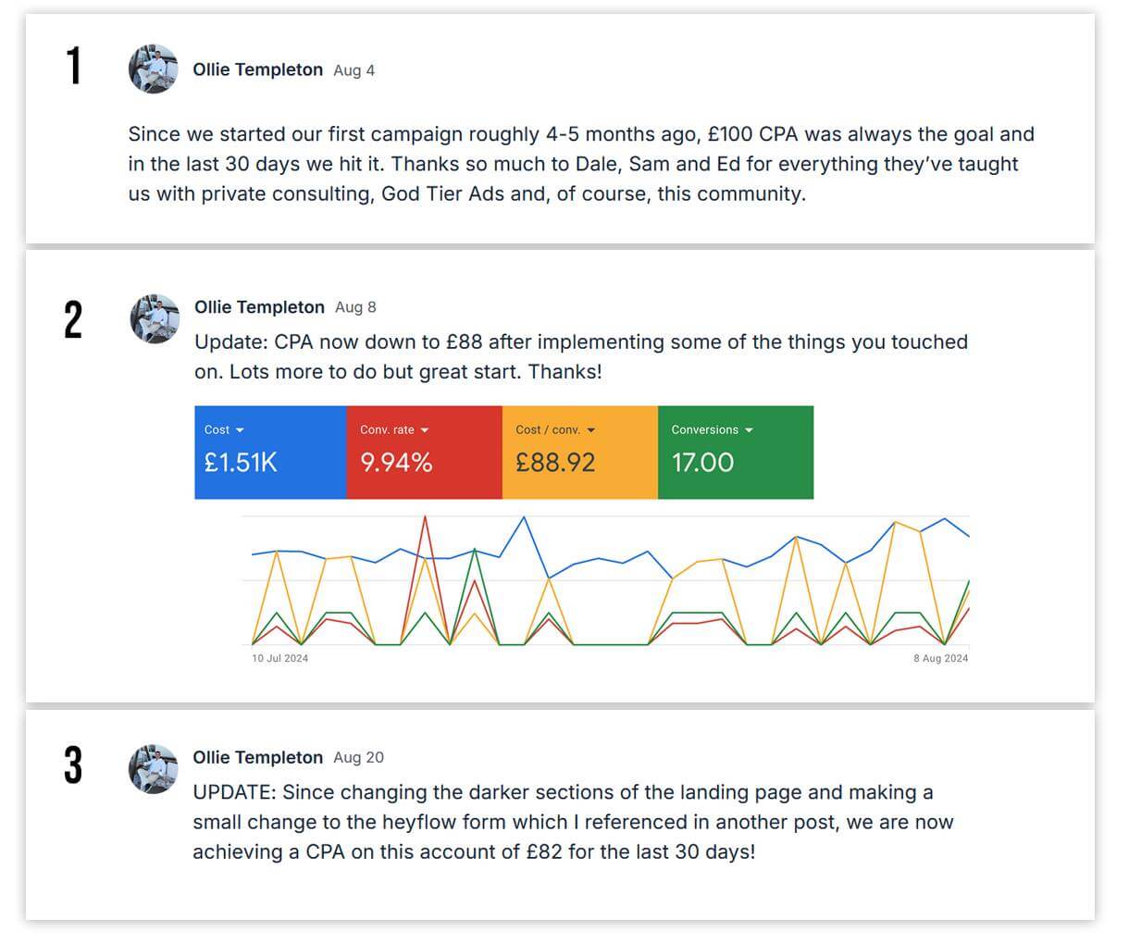This screenshot has height=944, width=1129.
Task: Select the green Conversions card showing 17.00
Action: pos(736,453)
